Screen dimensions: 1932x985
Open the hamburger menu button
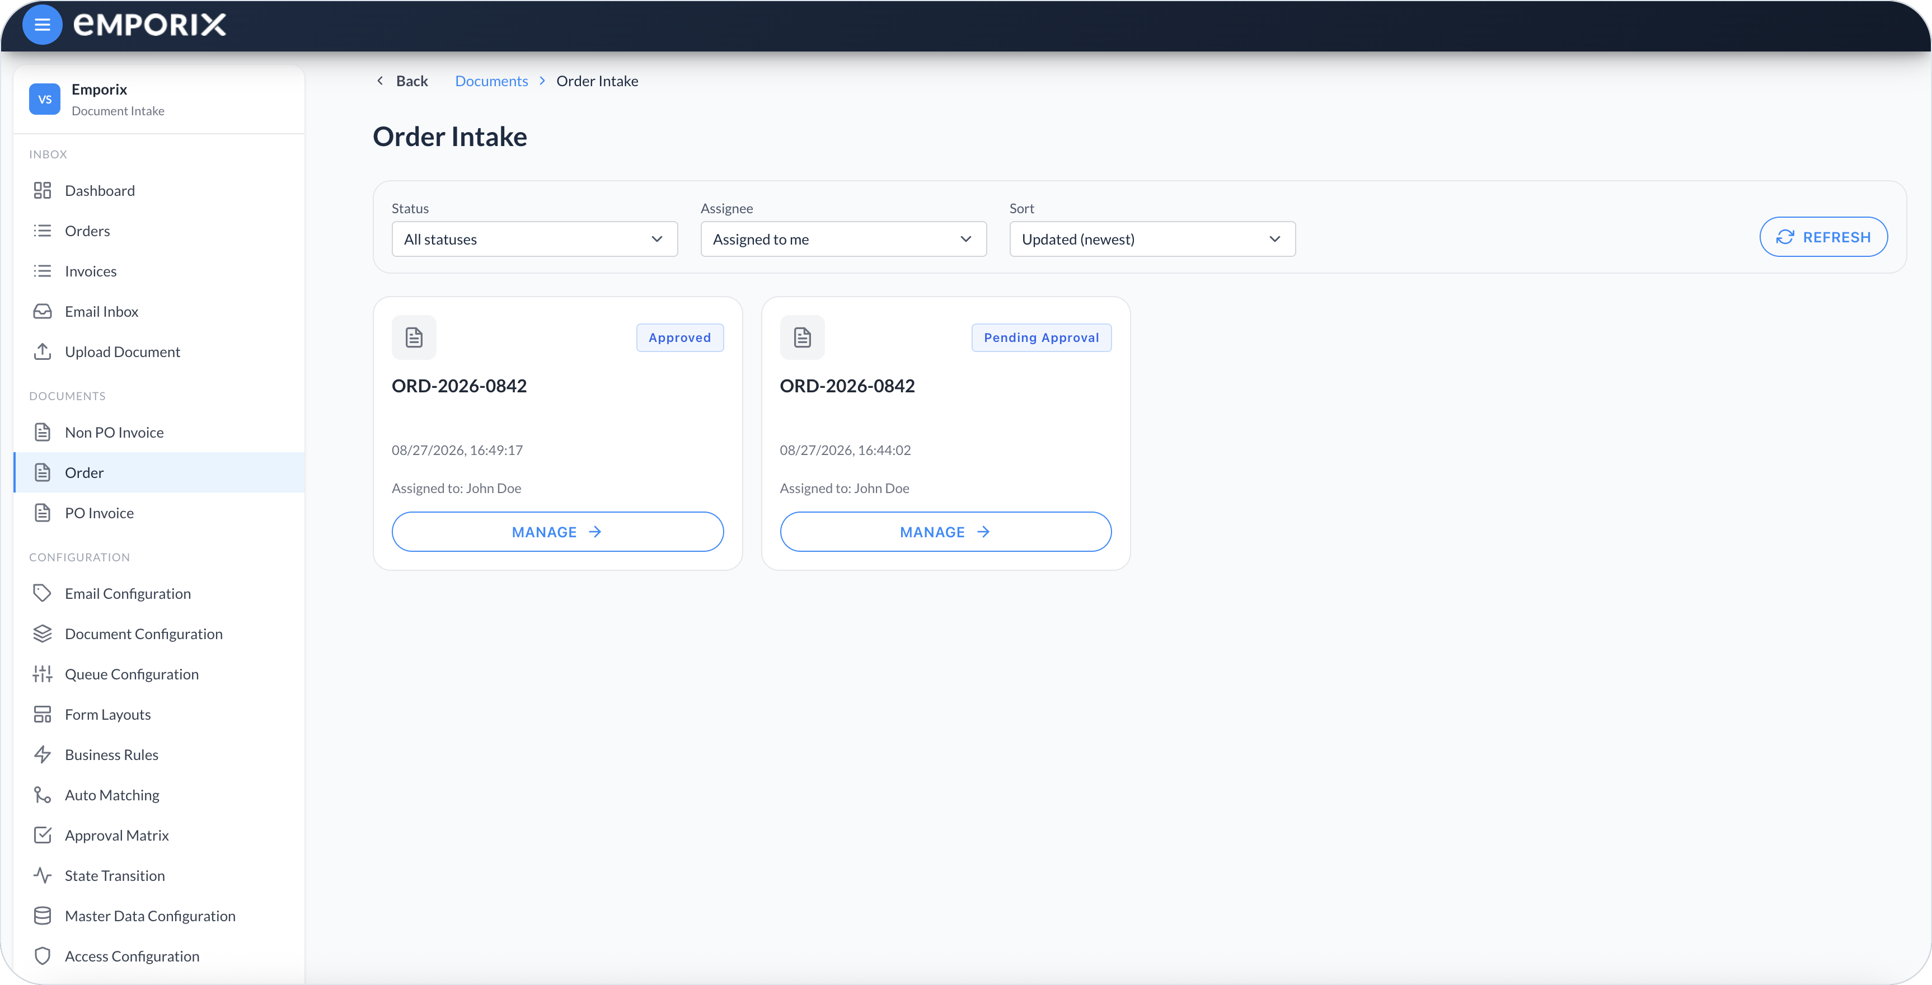(42, 25)
